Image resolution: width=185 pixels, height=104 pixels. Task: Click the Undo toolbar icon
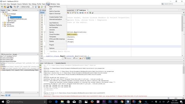click(15, 7)
